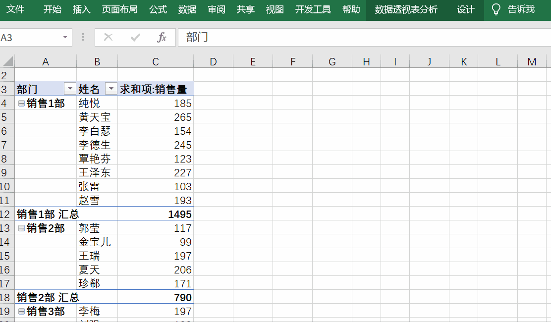Open the 部门 column filter dropdown

(70, 88)
